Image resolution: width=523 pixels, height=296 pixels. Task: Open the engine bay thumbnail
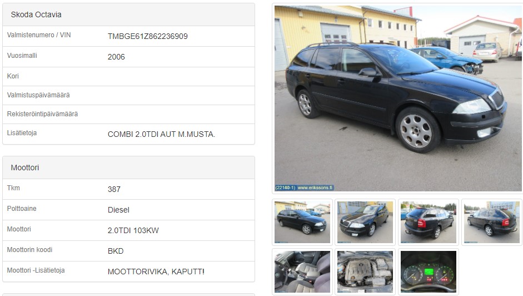click(365, 272)
